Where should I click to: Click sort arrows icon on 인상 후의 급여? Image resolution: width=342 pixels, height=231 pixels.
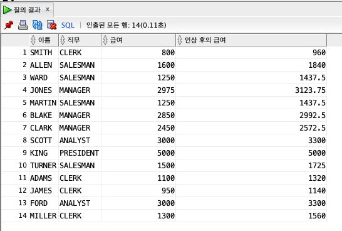(180, 40)
